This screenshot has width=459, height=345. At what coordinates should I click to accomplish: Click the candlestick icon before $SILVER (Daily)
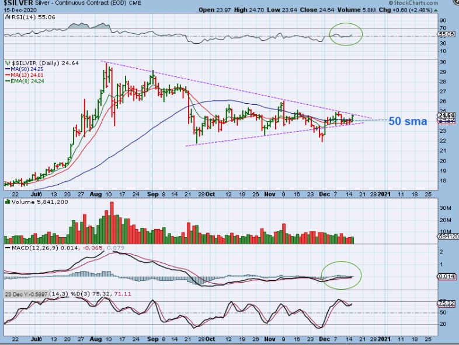pos(8,63)
